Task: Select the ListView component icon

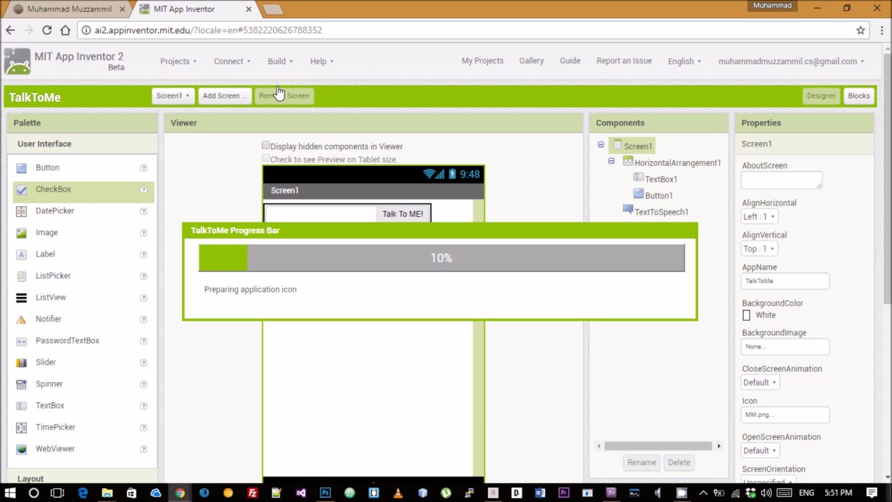Action: tap(21, 297)
